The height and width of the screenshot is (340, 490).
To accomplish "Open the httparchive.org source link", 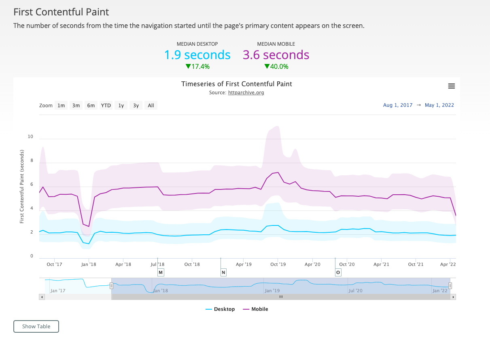I will click(x=246, y=93).
